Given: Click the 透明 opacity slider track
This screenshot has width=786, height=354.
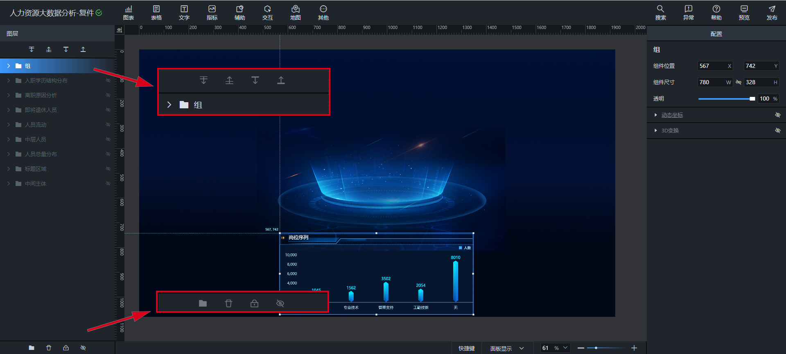Looking at the screenshot, I should point(725,99).
